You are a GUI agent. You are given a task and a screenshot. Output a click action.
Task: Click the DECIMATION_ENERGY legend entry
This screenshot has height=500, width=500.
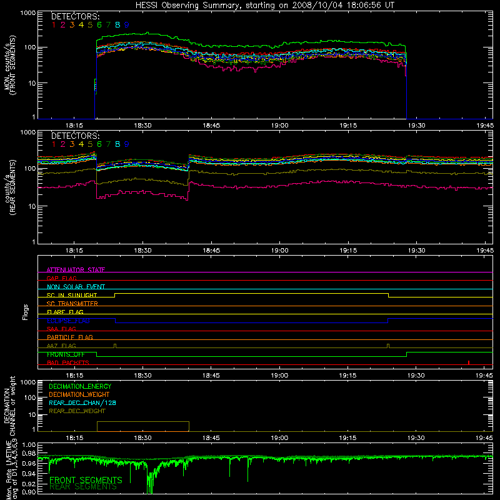pos(80,386)
